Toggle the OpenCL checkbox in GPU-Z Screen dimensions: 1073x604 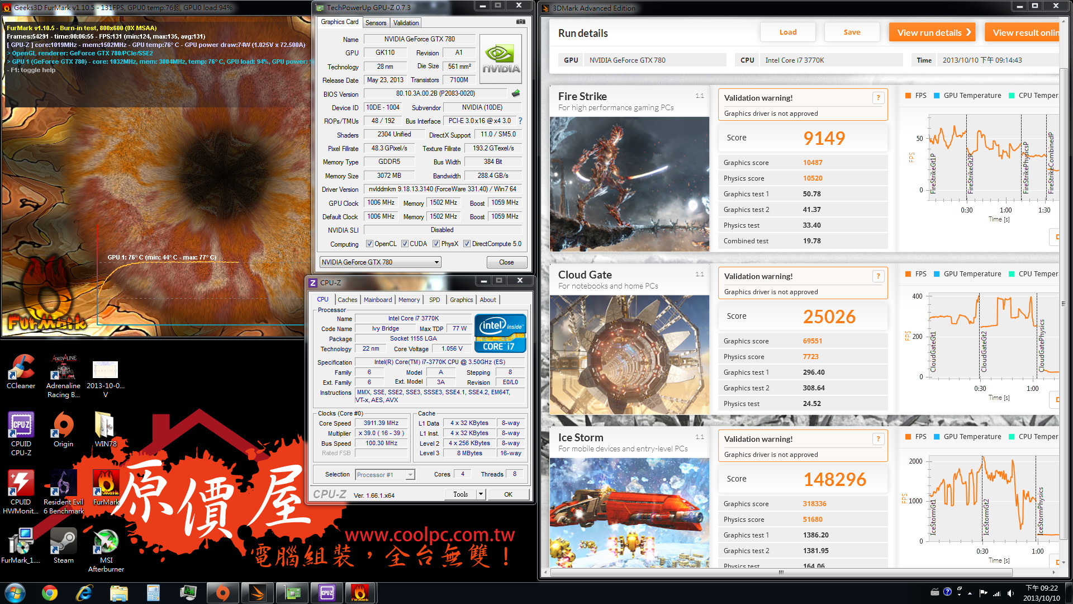[369, 244]
